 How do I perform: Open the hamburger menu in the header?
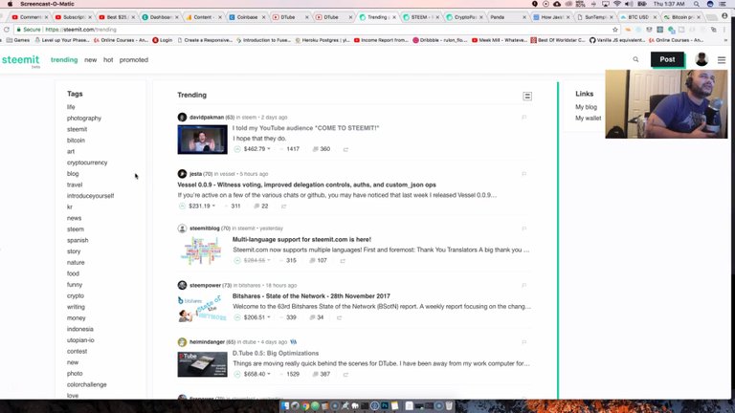pos(722,59)
